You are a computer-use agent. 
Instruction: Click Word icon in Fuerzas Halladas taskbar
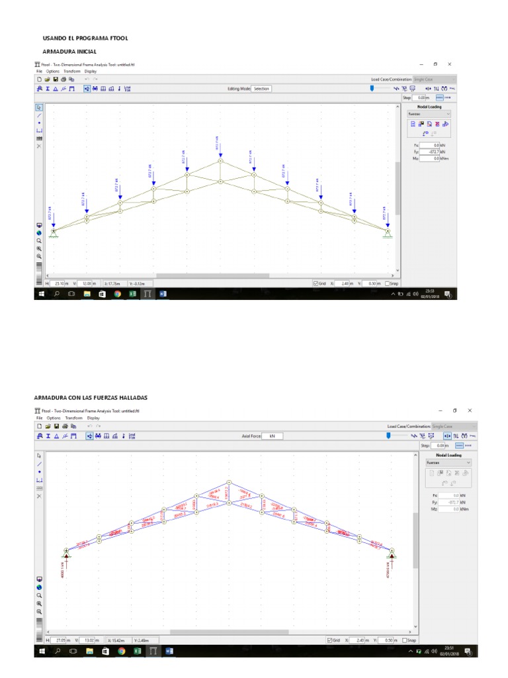point(169,652)
